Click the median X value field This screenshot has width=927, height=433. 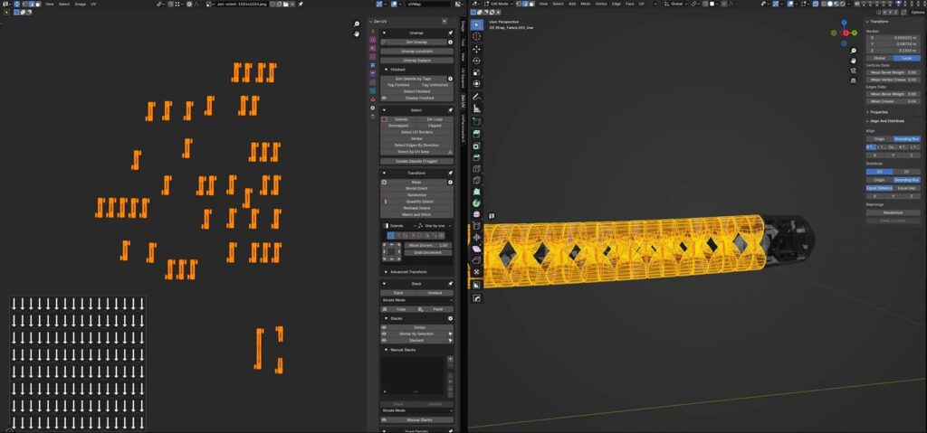[893, 37]
